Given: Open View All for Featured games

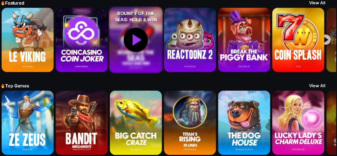Looking at the screenshot, I should [317, 3].
